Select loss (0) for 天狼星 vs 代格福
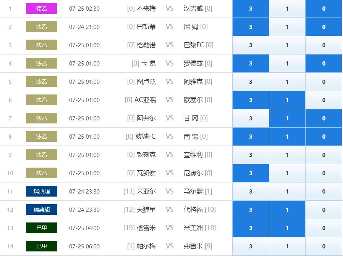This screenshot has width=343, height=256. click(x=324, y=210)
